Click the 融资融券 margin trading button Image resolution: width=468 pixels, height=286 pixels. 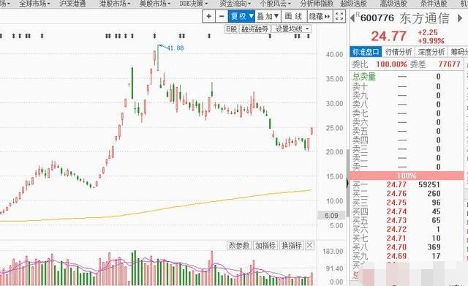click(x=255, y=29)
